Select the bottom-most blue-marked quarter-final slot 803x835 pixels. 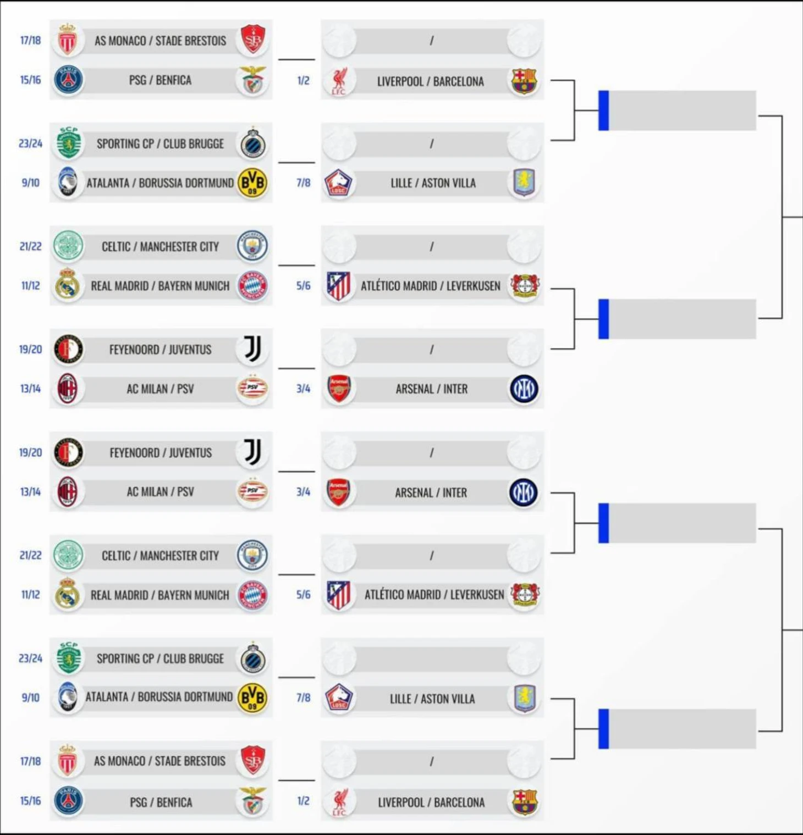[x=677, y=729]
